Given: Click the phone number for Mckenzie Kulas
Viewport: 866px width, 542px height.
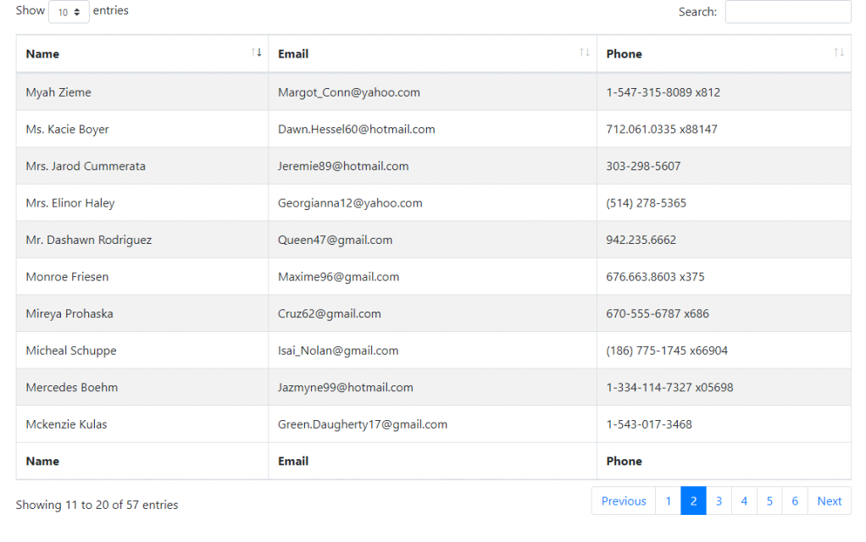Looking at the screenshot, I should coord(650,424).
